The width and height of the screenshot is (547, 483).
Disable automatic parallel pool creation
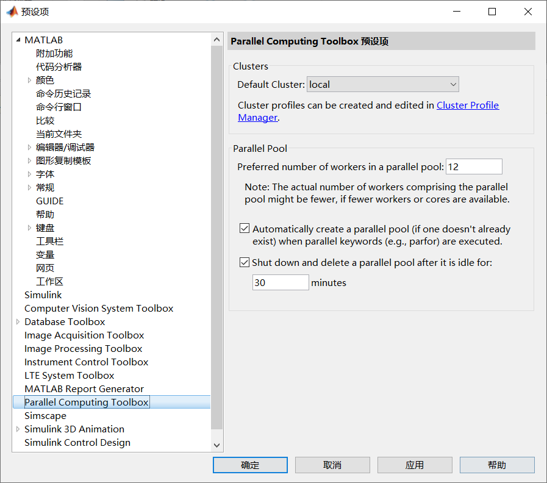tap(244, 228)
